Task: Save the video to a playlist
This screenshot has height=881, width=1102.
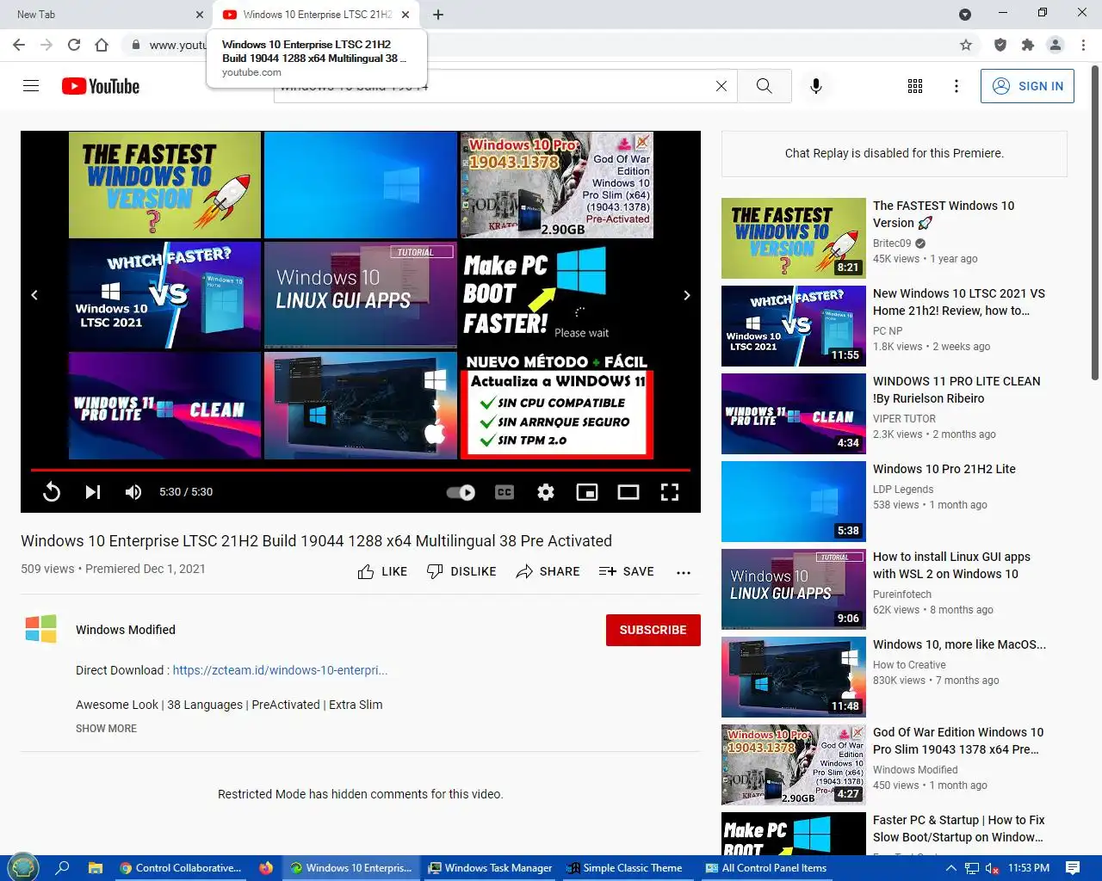Action: [626, 571]
